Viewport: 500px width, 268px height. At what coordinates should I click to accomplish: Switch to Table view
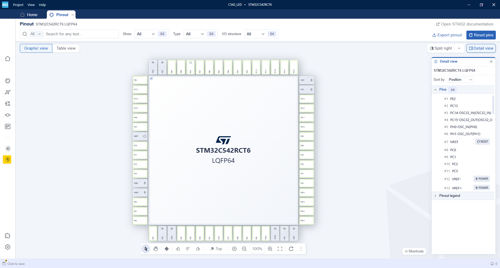click(66, 48)
